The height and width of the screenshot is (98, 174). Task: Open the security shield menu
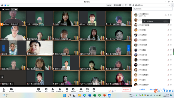point(46,90)
